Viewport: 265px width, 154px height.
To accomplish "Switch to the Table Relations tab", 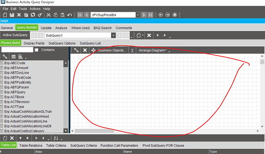I will tap(31, 146).
